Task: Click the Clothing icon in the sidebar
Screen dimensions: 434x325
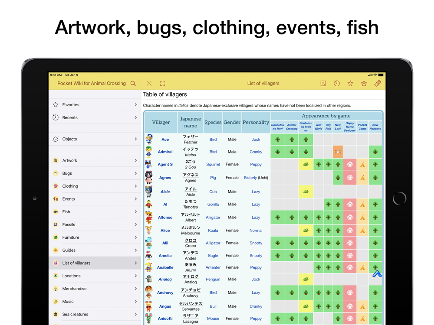Action: click(x=56, y=186)
